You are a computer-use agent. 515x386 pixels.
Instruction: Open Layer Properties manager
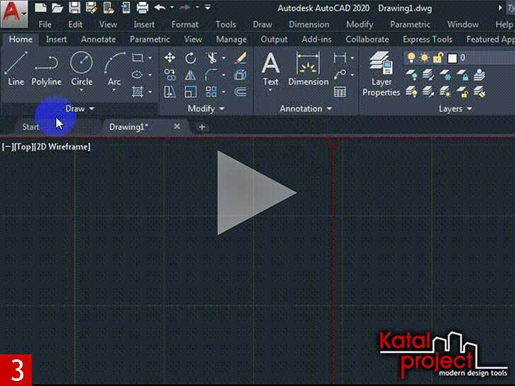tap(381, 74)
